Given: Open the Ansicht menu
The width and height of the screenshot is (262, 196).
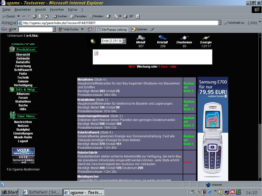Looking at the screenshot, I should (40, 10).
